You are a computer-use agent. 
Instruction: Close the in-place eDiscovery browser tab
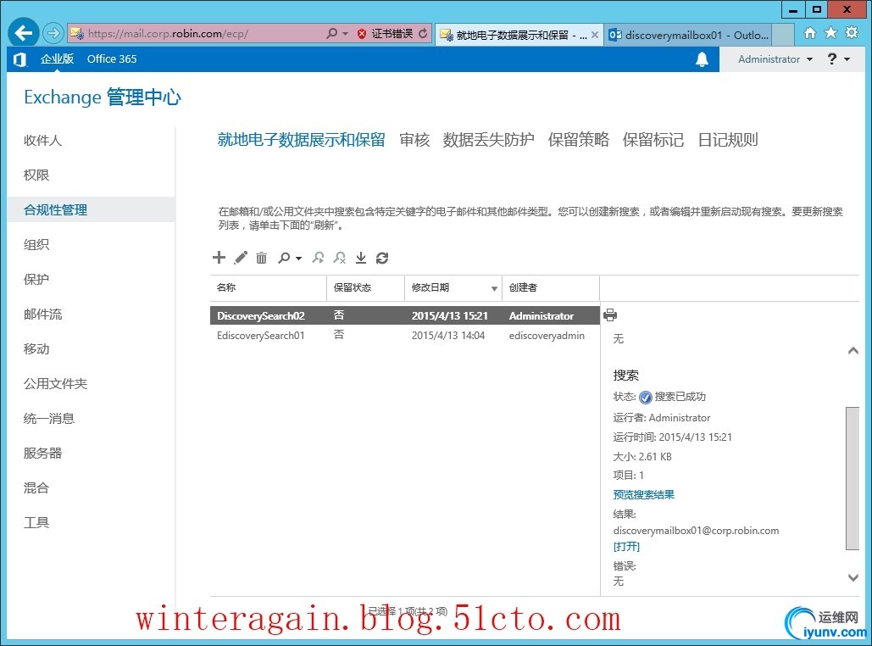click(595, 35)
